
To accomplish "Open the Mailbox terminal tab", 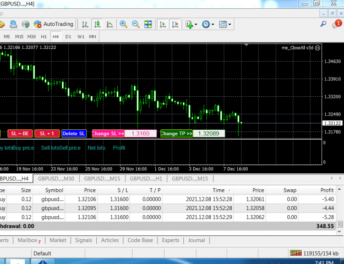I will pos(29,240).
